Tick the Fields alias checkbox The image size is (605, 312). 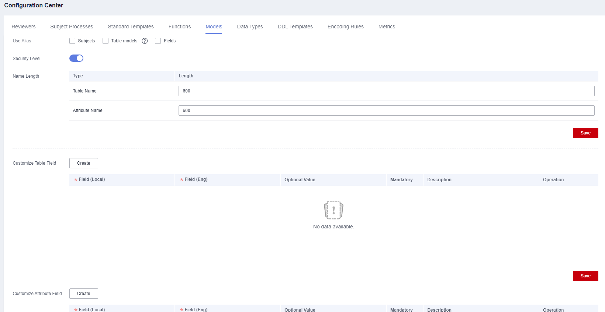click(x=158, y=41)
